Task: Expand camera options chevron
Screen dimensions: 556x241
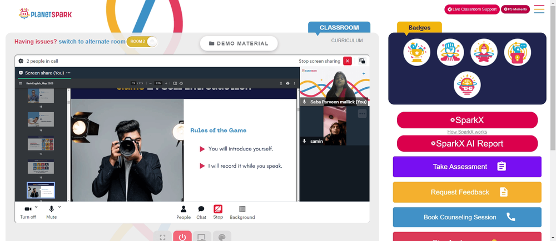Action: 36,207
